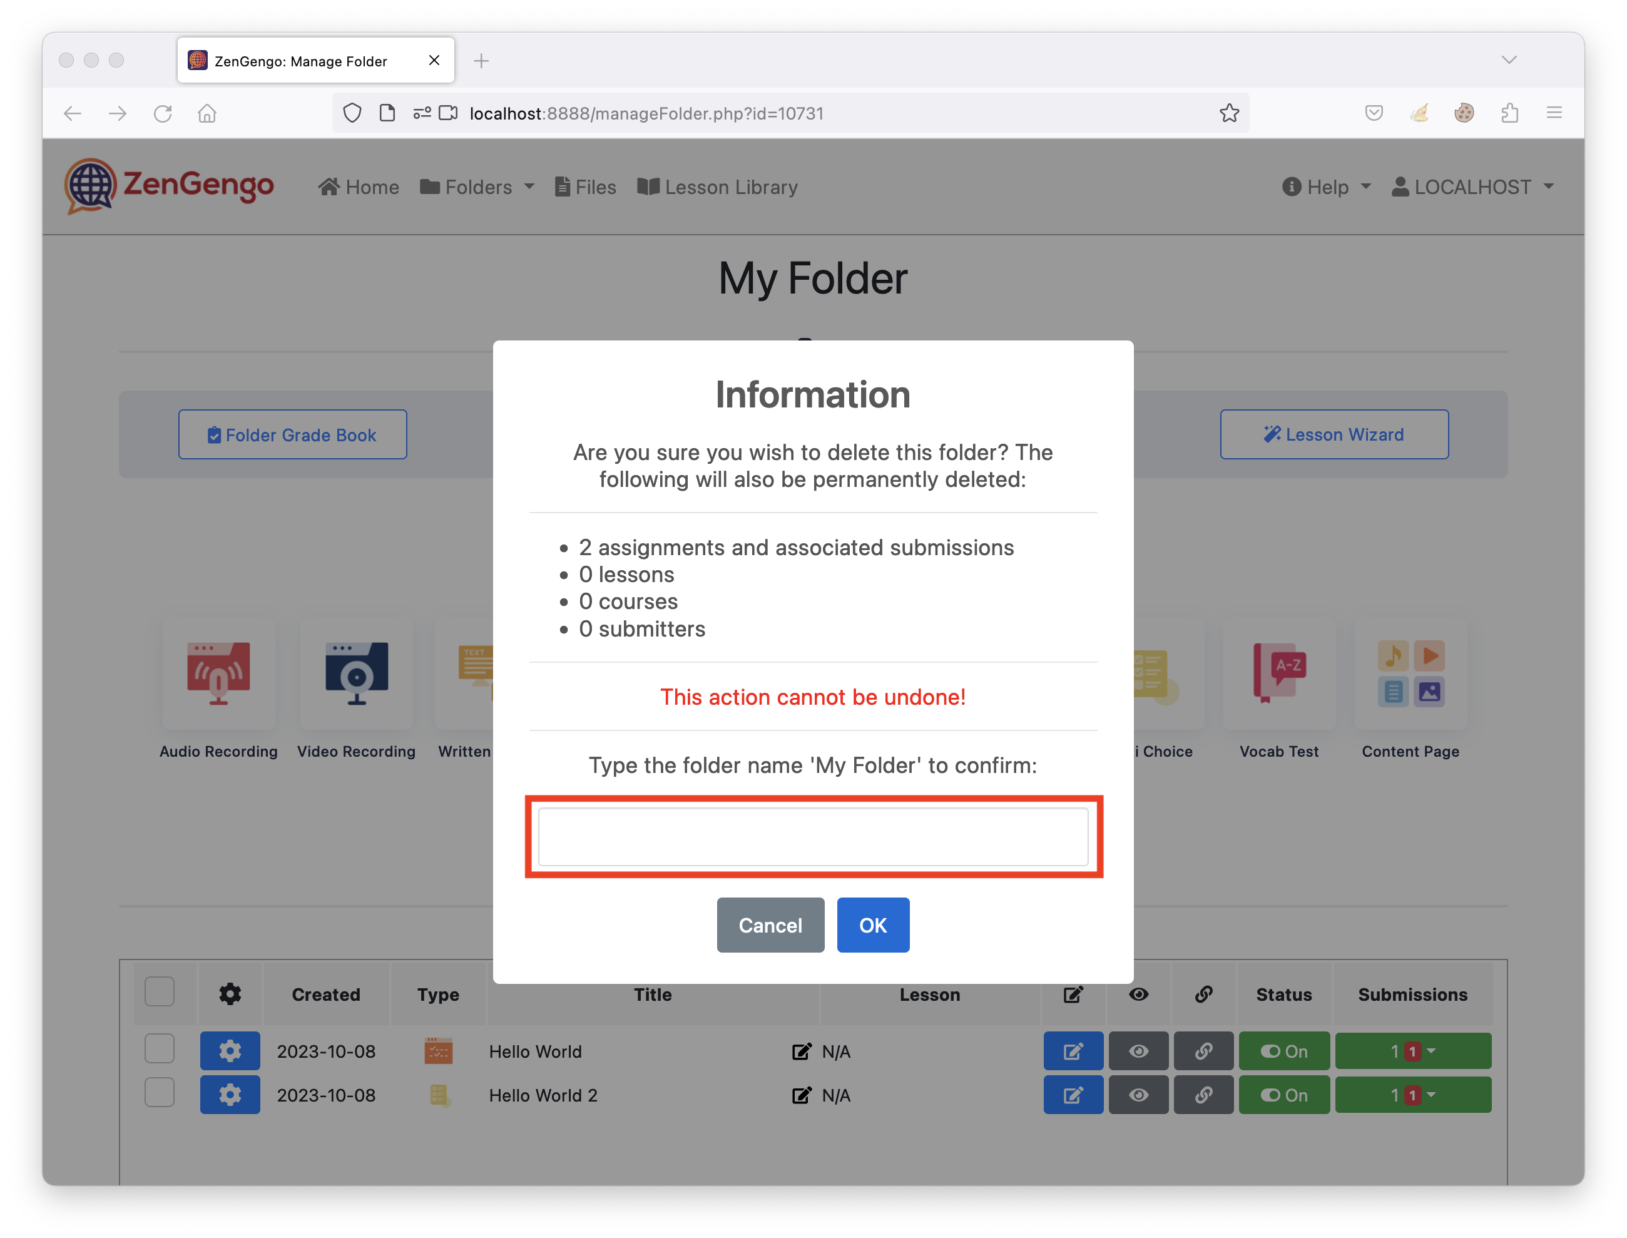The width and height of the screenshot is (1627, 1238).
Task: Focus the folder name confirmation input
Action: pyautogui.click(x=813, y=836)
